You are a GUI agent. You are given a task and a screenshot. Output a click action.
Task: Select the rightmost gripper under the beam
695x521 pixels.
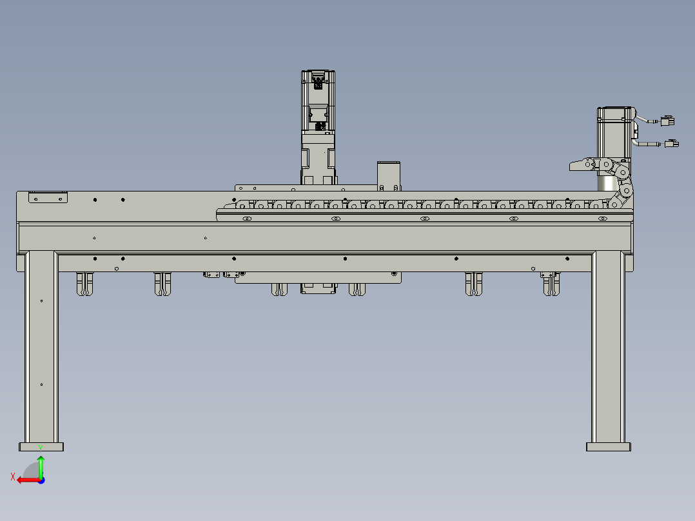coord(551,284)
